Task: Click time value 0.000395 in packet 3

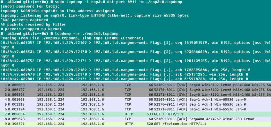Action: (16, 94)
